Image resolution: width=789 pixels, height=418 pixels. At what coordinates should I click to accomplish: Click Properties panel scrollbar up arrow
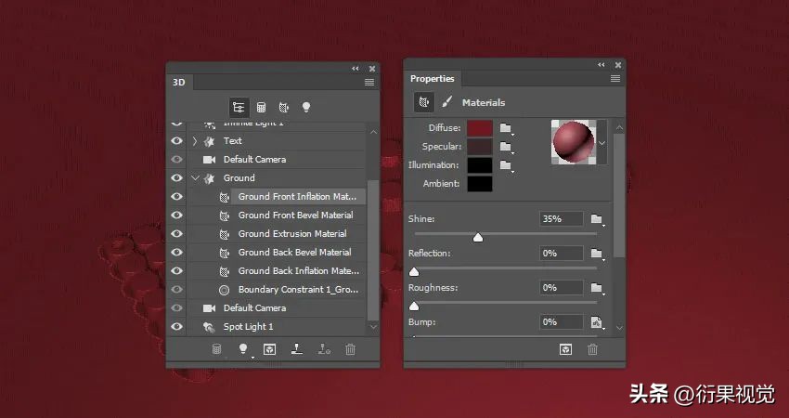coord(619,128)
